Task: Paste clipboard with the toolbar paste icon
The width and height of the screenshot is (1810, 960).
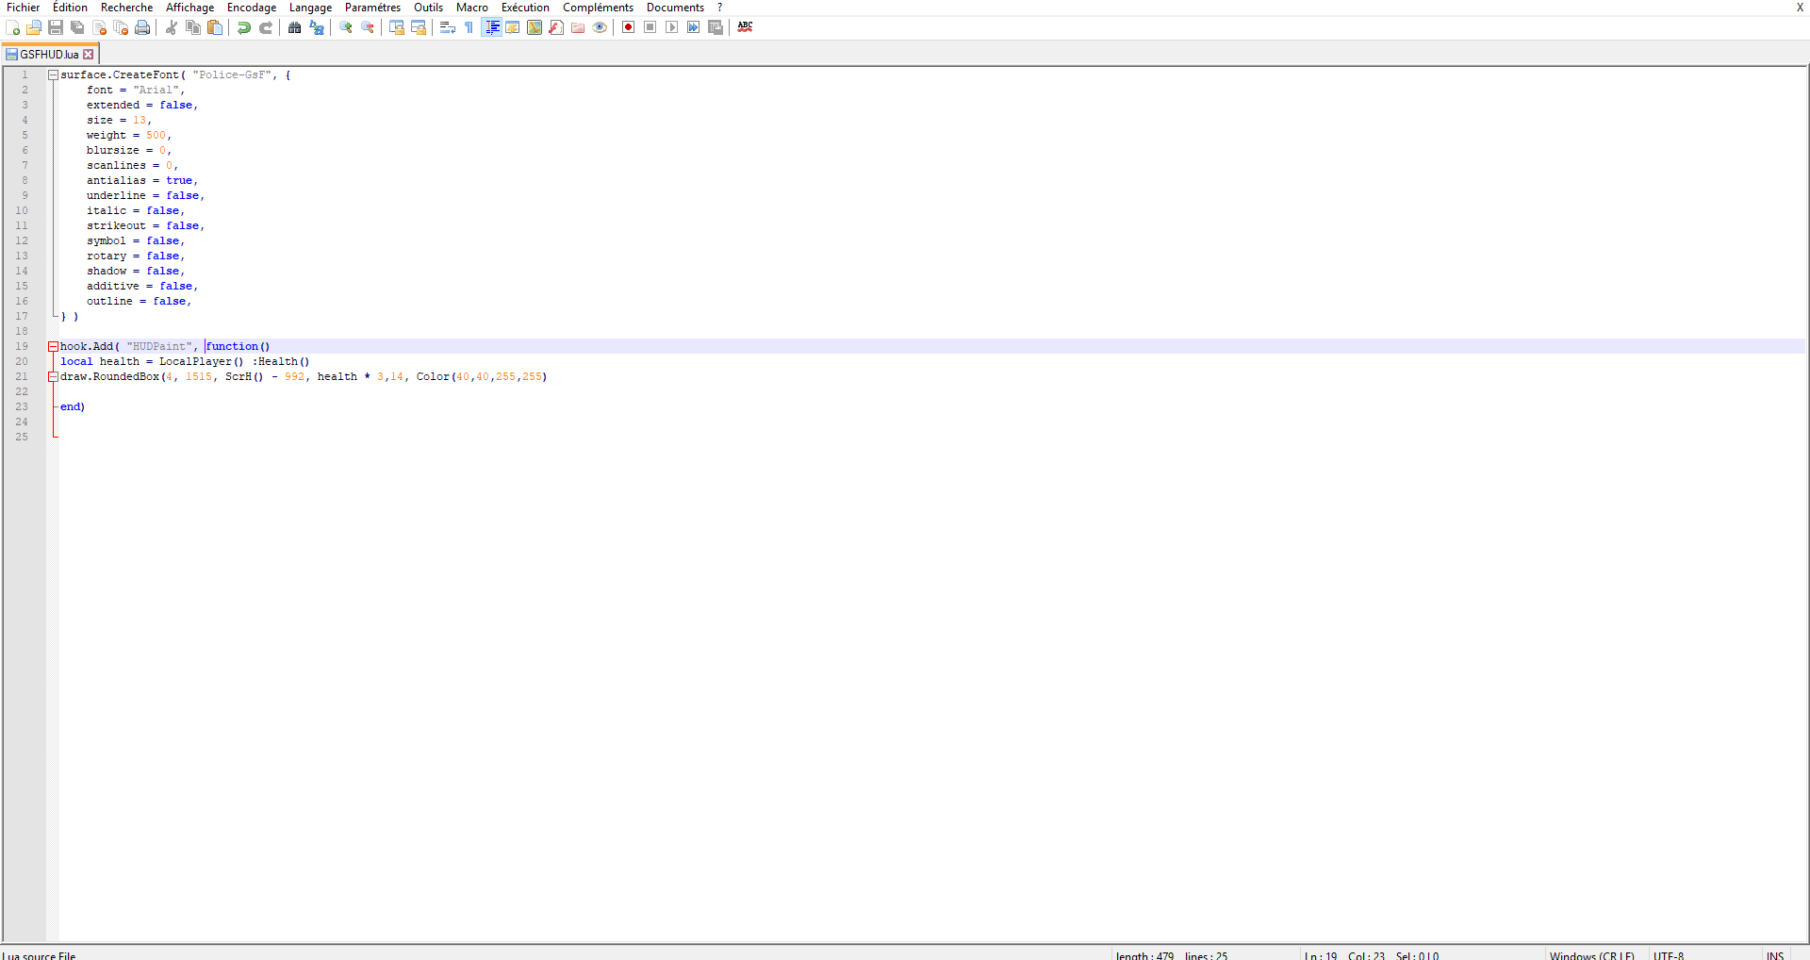Action: pyautogui.click(x=215, y=27)
